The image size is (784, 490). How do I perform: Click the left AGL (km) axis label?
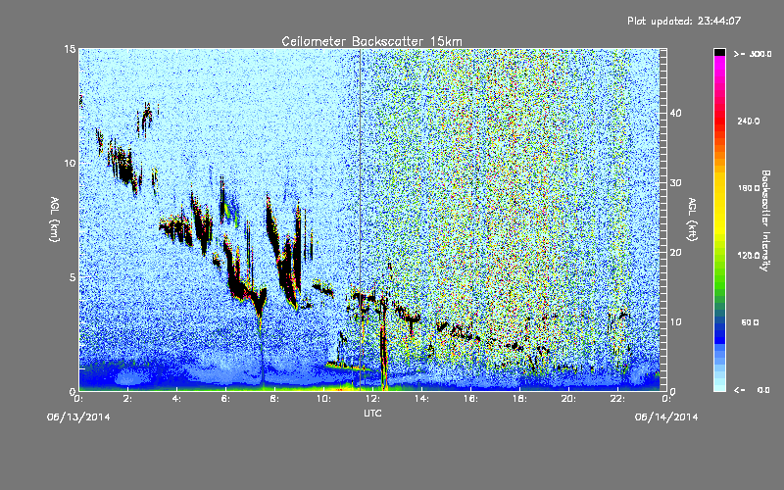[55, 219]
